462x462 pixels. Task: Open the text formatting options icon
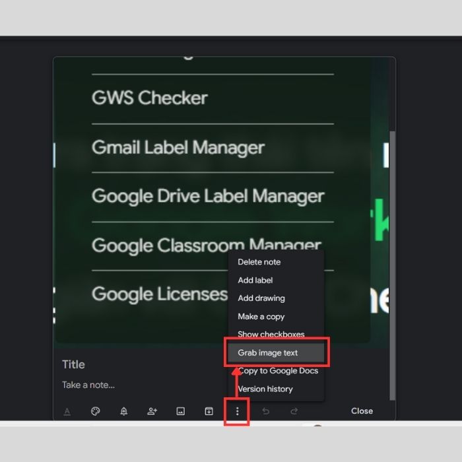pos(67,411)
